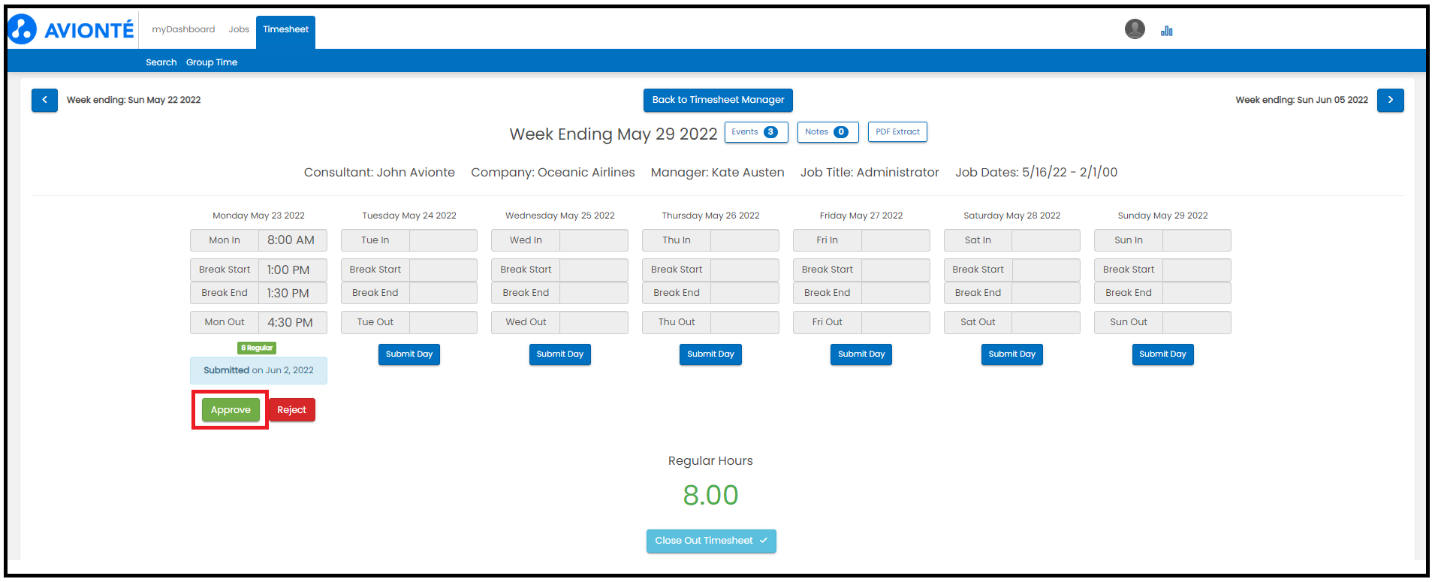Image resolution: width=1435 pixels, height=582 pixels.
Task: Click Manager: Kate Austen text
Action: (x=718, y=172)
